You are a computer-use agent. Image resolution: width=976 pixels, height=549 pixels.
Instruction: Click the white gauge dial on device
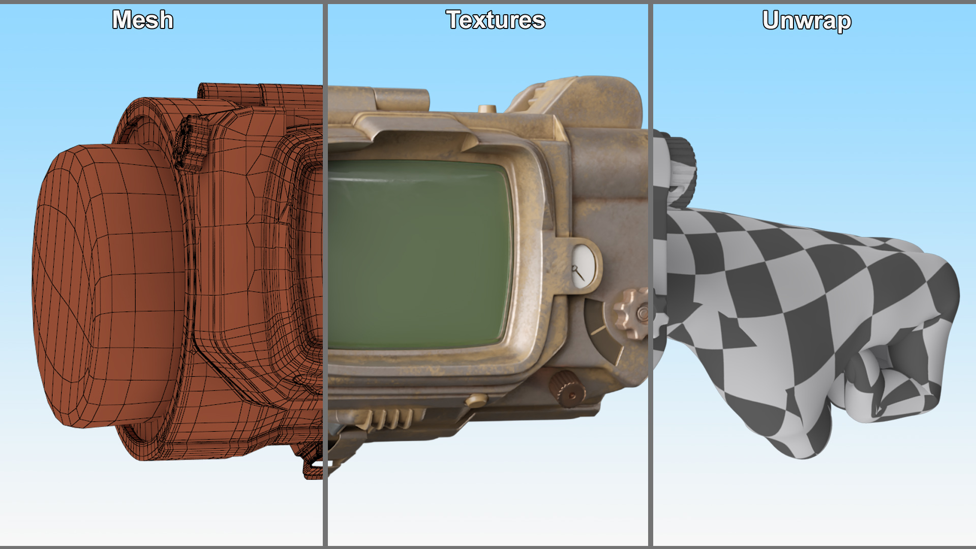(583, 266)
